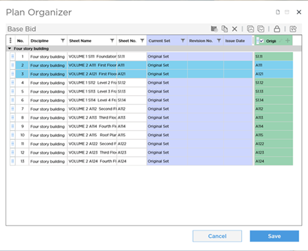Click the Discipline column header label
The width and height of the screenshot is (308, 251).
tap(40, 40)
